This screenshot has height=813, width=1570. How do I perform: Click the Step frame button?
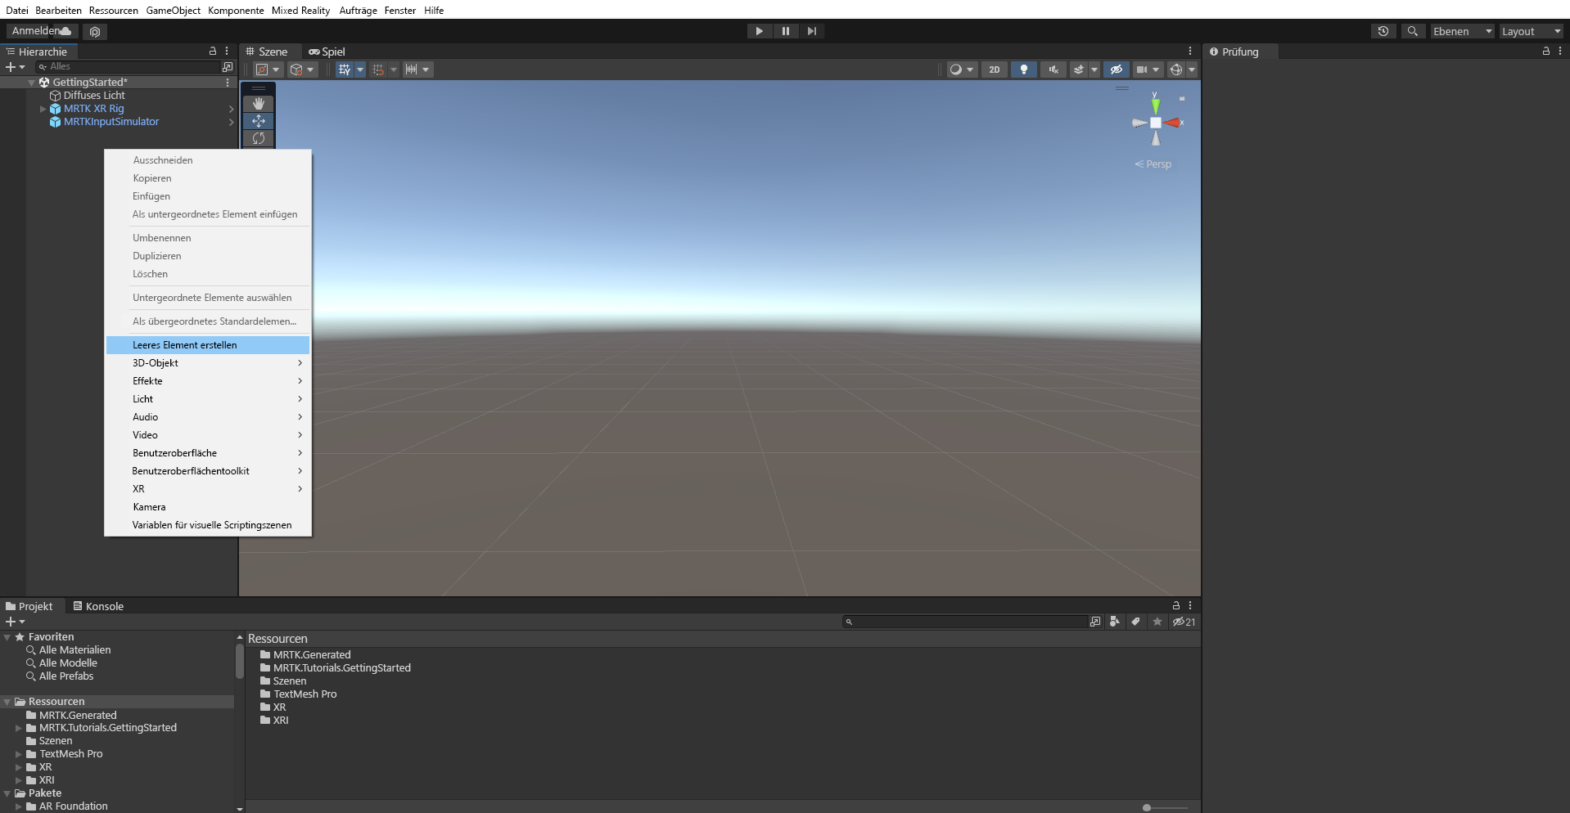click(811, 31)
